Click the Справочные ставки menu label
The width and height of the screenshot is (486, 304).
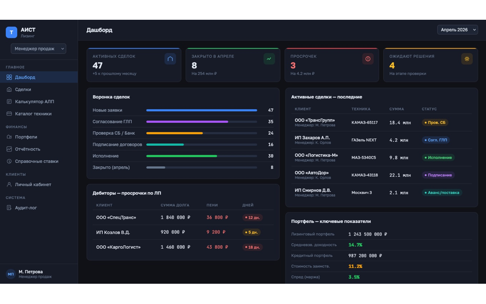pyautogui.click(x=36, y=161)
